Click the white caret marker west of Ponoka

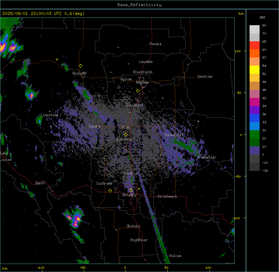pyautogui.click(x=118, y=47)
